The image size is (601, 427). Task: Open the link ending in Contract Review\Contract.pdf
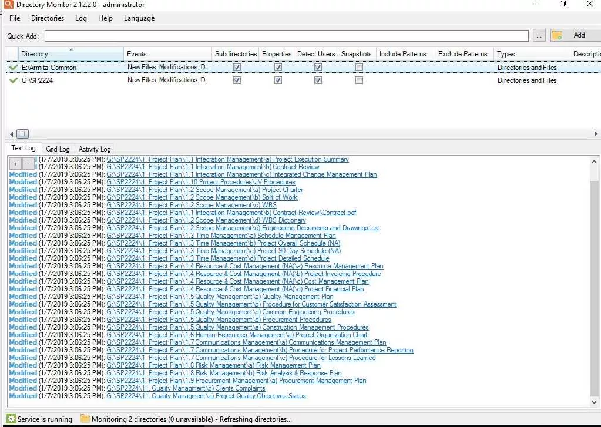231,213
